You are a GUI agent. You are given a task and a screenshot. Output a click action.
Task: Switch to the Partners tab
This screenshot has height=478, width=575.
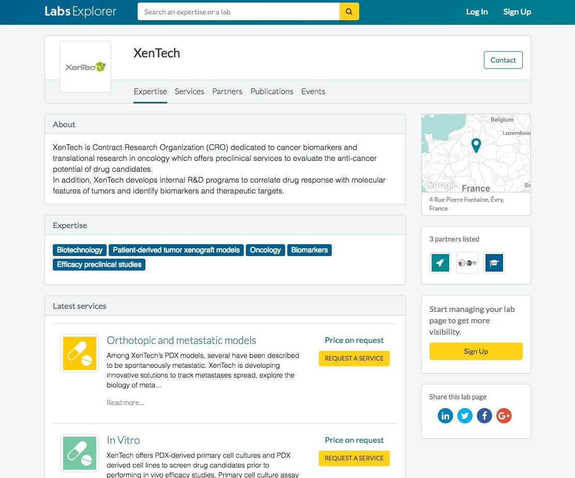(x=227, y=91)
